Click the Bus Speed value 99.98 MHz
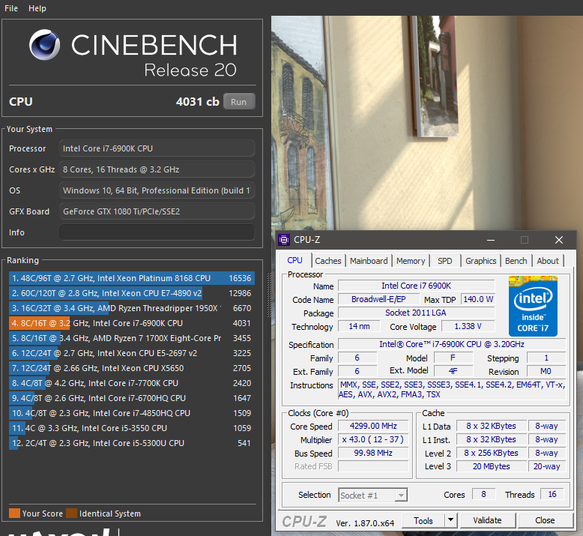This screenshot has height=536, width=583. tap(373, 453)
